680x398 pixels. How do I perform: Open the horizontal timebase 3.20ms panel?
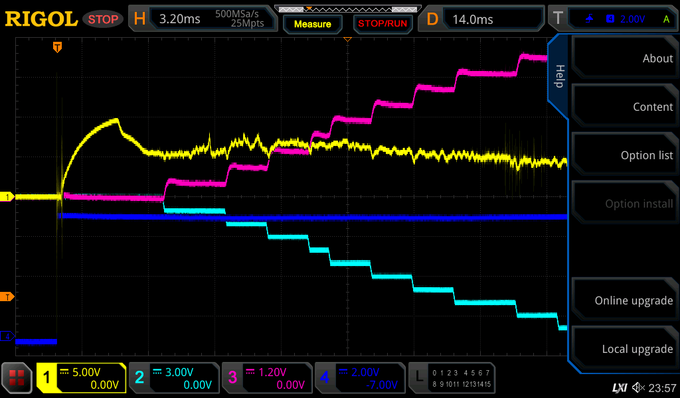tap(203, 19)
